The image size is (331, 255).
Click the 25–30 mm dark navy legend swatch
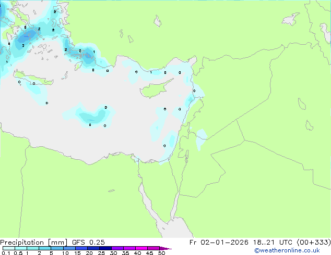point(105,248)
